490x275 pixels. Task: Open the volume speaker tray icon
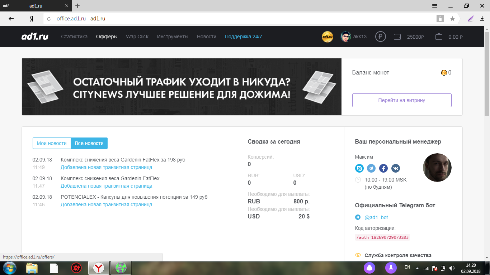click(452, 268)
